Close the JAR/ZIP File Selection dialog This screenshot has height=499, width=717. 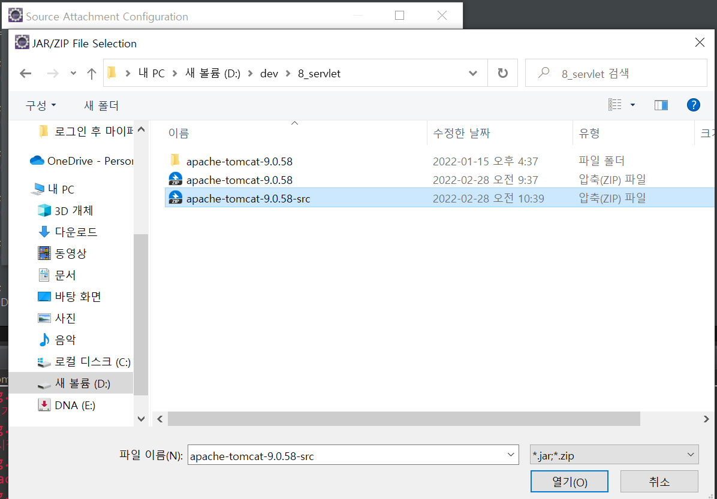click(700, 43)
